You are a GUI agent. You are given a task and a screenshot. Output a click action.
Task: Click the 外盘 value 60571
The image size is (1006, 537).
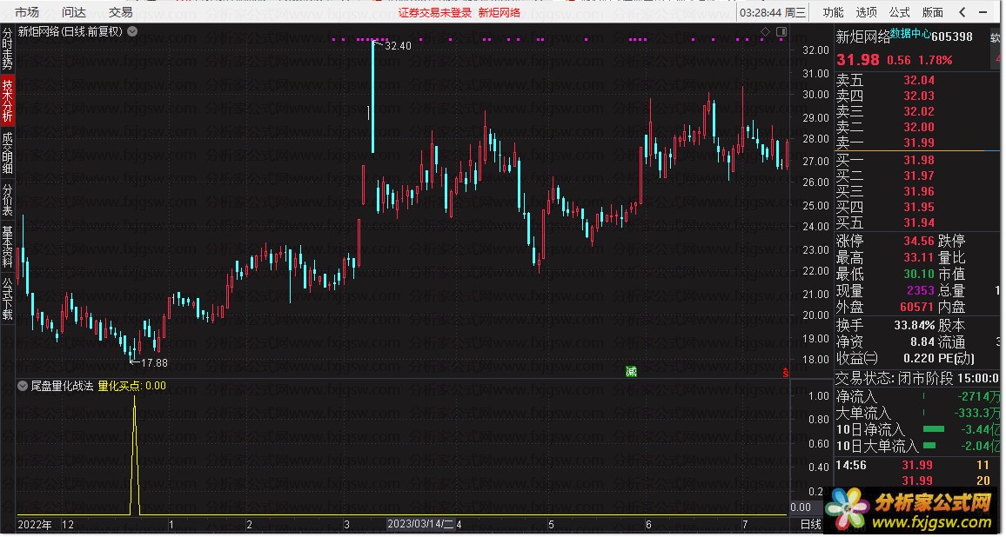[917, 307]
